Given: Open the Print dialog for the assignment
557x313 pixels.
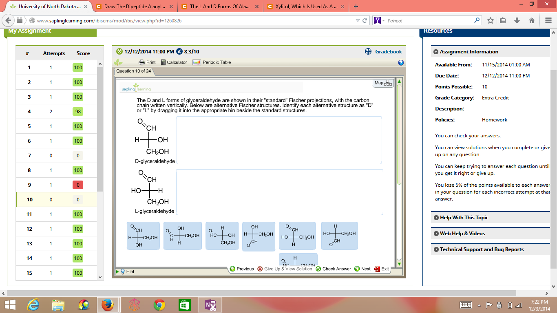Looking at the screenshot, I should (147, 62).
